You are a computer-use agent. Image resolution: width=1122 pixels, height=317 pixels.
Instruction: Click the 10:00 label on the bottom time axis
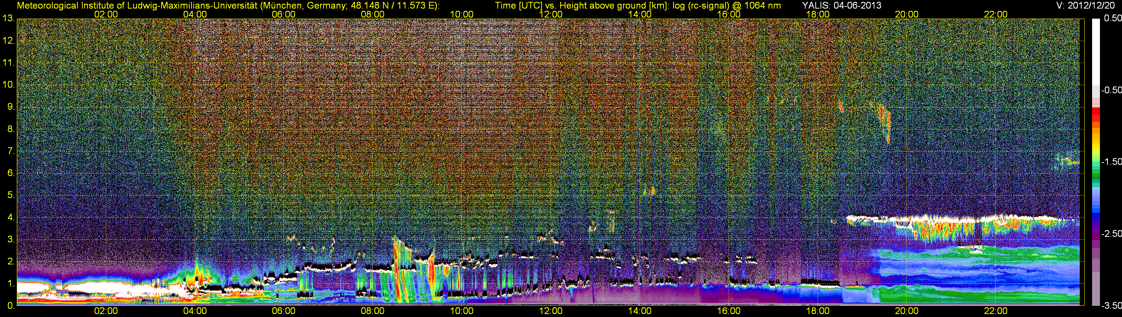tap(462, 311)
